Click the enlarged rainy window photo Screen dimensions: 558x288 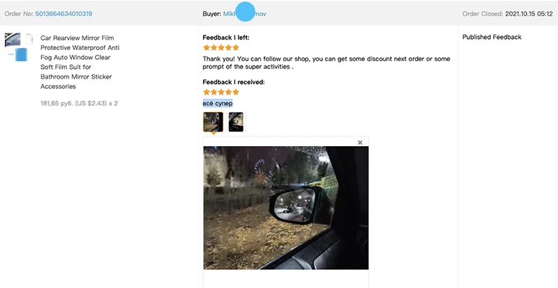(x=286, y=208)
